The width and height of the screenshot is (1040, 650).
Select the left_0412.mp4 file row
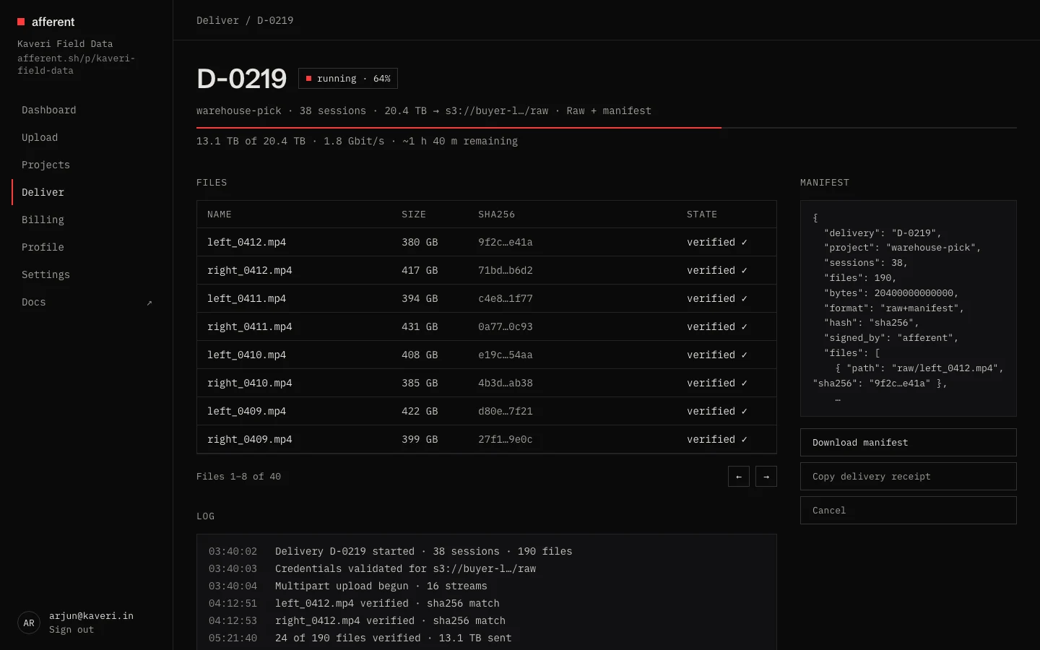click(x=487, y=243)
